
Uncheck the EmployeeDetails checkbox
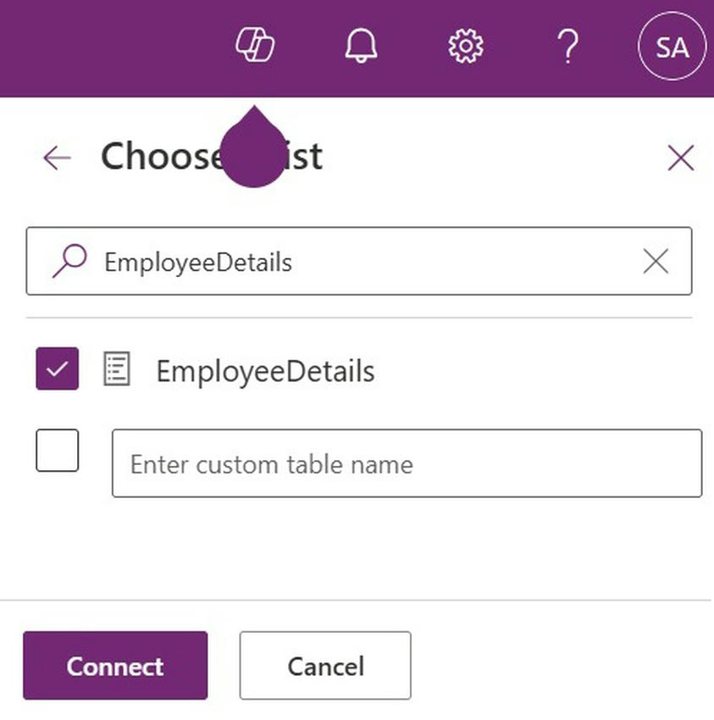58,368
